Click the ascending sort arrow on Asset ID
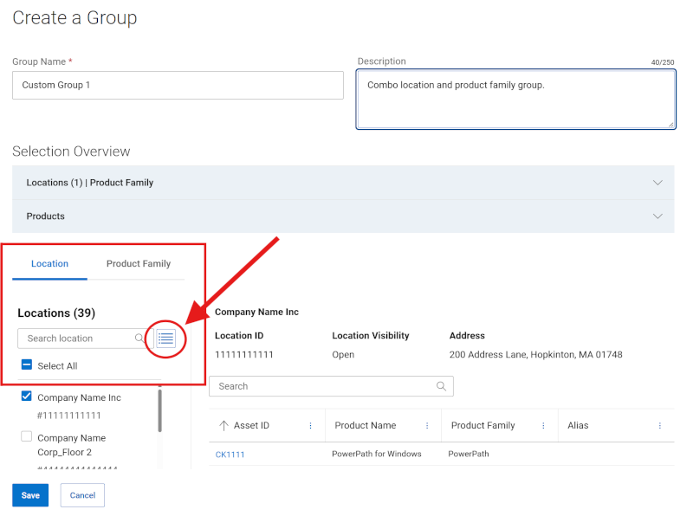The width and height of the screenshot is (693, 516). point(224,425)
